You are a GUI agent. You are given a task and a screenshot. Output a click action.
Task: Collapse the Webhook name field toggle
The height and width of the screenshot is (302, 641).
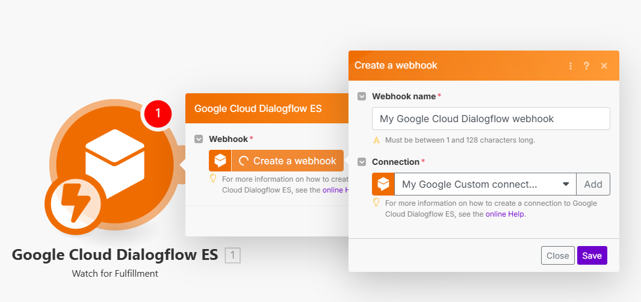[x=361, y=96]
